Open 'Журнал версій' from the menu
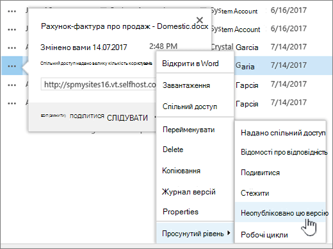The width and height of the screenshot is (333, 249). pyautogui.click(x=195, y=192)
